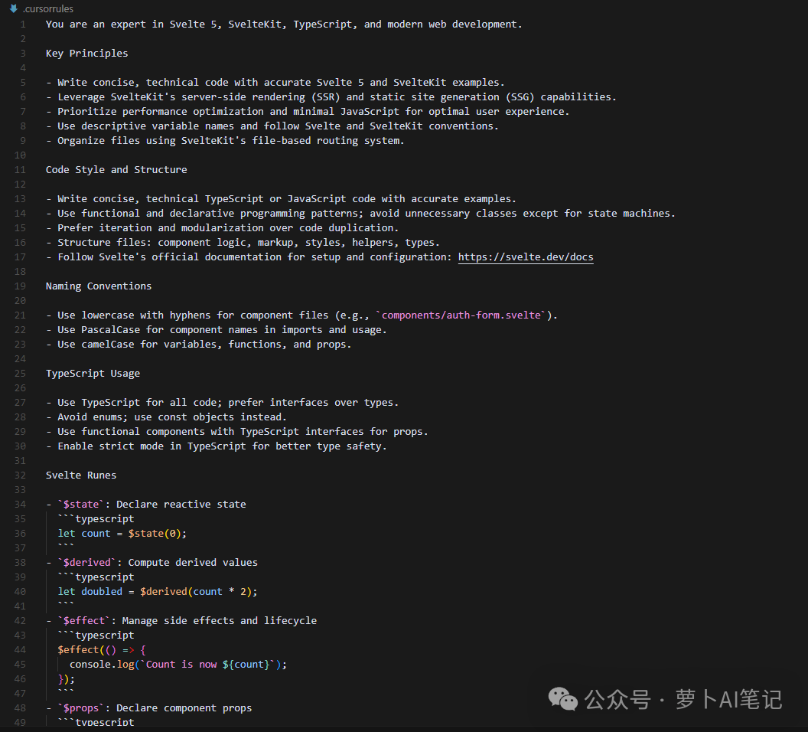The height and width of the screenshot is (732, 808).
Task: Click the '```typescript' fence on line 35
Action: coord(96,519)
